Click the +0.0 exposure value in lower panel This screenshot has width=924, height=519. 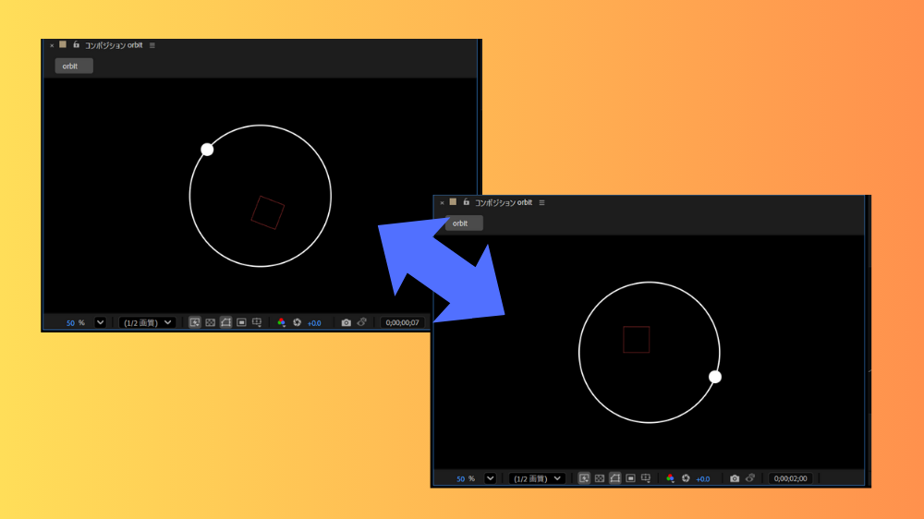pyautogui.click(x=703, y=478)
